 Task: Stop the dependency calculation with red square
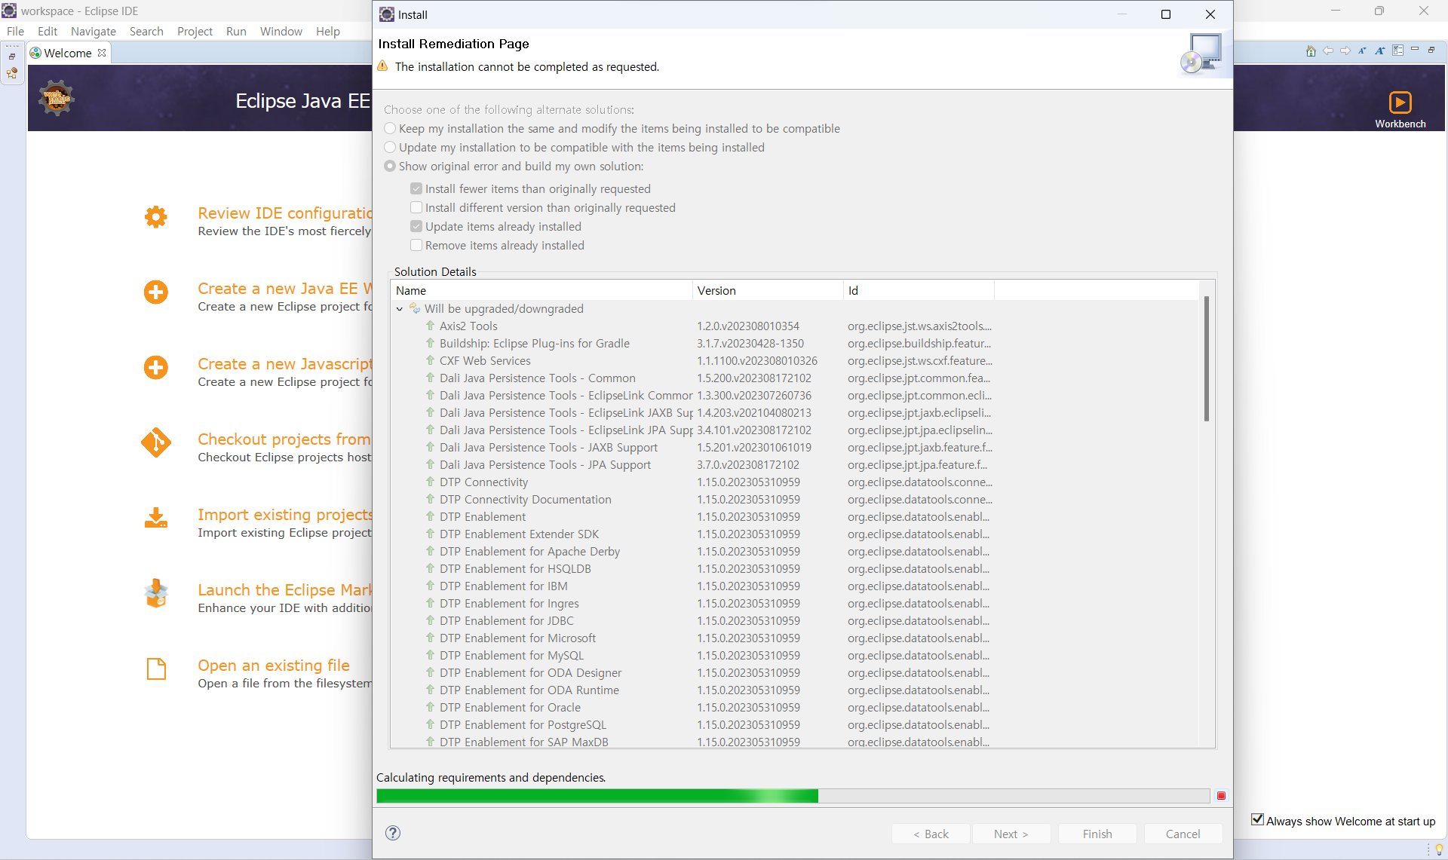1221,796
